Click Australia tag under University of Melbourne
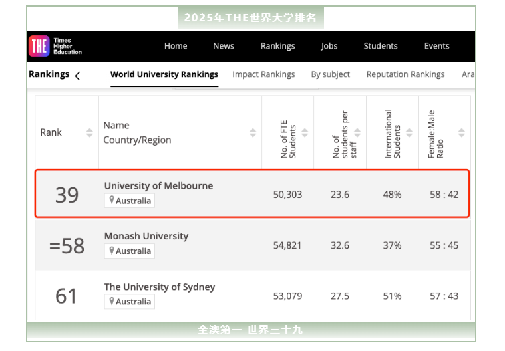The image size is (505, 351). pos(130,201)
